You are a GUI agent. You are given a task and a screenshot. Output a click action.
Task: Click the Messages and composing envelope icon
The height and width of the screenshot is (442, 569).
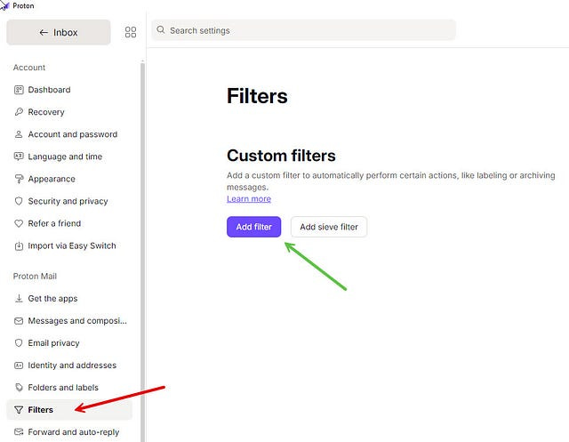[x=19, y=321]
